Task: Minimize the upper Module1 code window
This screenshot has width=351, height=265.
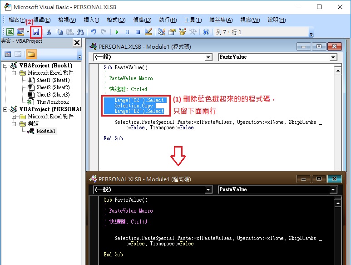Action: coord(303,47)
